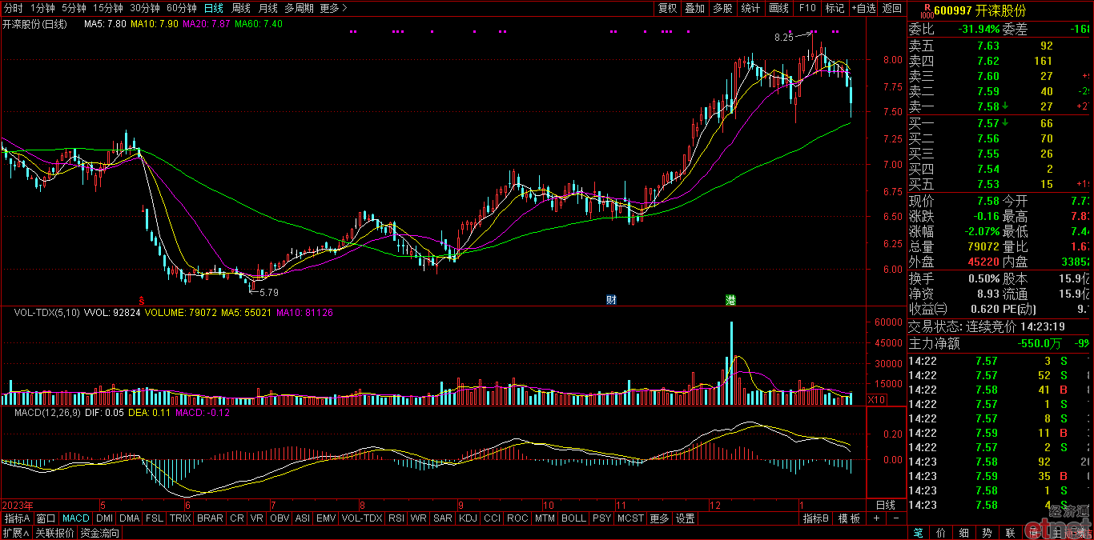The width and height of the screenshot is (1094, 540).
Task: Switch to 周线 weekly chart
Action: click(x=240, y=8)
